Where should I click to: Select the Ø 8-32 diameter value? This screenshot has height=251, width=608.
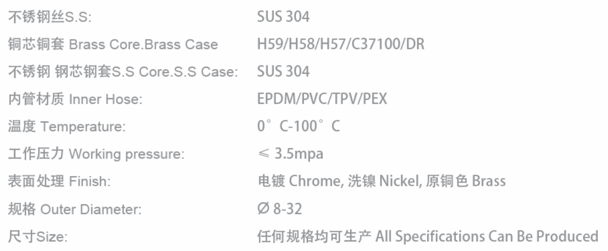tap(280, 208)
